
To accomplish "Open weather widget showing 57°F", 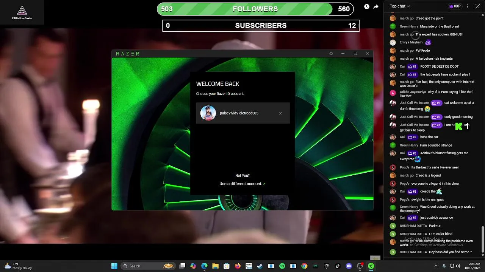I will click(18, 266).
